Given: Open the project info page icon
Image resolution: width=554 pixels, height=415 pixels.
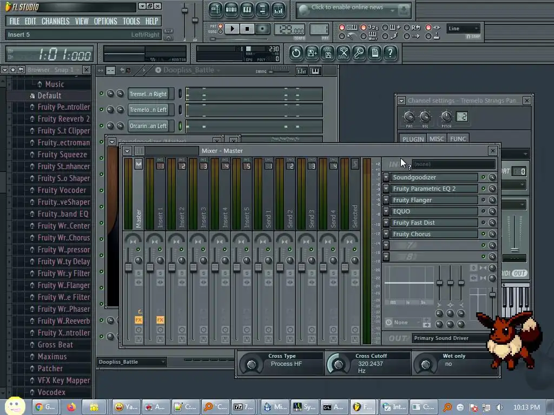Looking at the screenshot, I should pos(374,53).
